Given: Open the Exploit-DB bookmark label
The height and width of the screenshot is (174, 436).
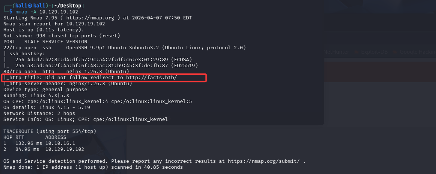Looking at the screenshot, I should [x=375, y=52].
